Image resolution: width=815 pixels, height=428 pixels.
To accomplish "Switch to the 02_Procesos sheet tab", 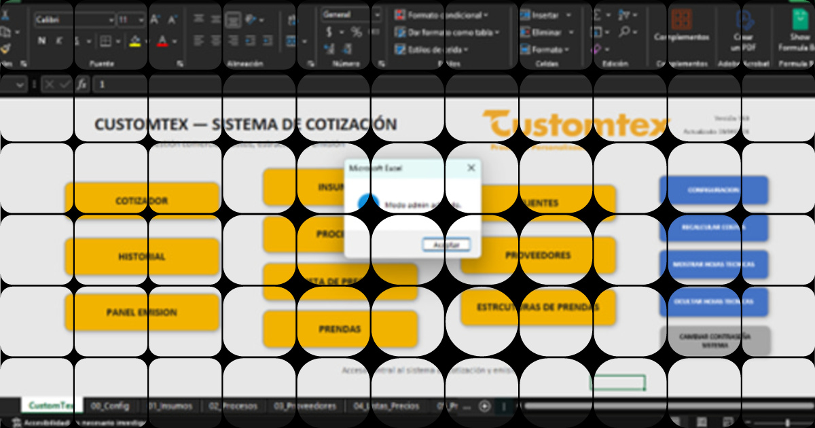I will tap(233, 406).
